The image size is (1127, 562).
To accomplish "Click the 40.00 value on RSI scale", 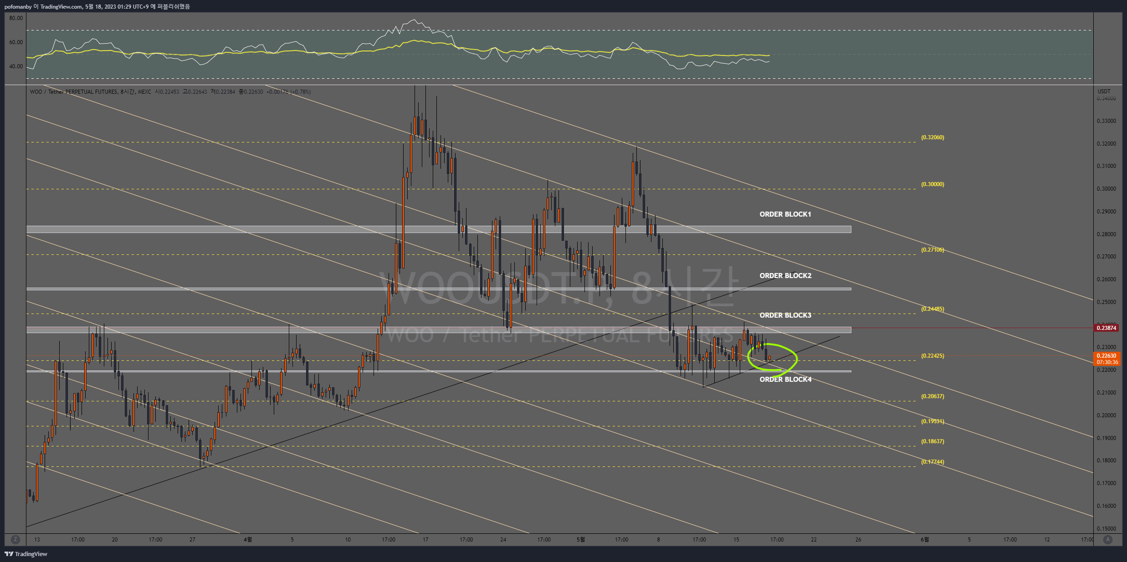I will [16, 66].
